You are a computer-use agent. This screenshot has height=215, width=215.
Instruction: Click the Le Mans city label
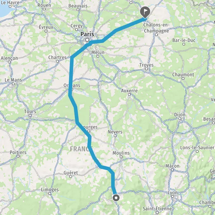(13, 80)
